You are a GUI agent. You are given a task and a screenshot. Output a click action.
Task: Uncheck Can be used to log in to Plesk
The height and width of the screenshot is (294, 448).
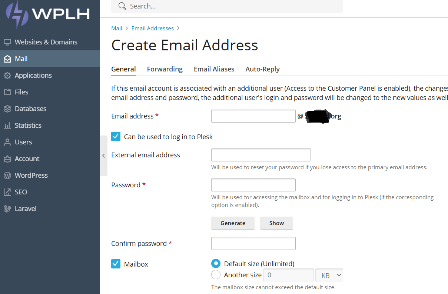pyautogui.click(x=116, y=137)
